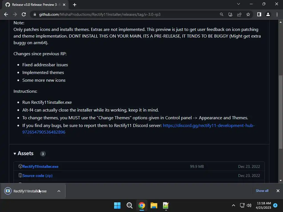Click the "Run Rectify11installer.exe" instruction
The width and height of the screenshot is (283, 212).
47,102
